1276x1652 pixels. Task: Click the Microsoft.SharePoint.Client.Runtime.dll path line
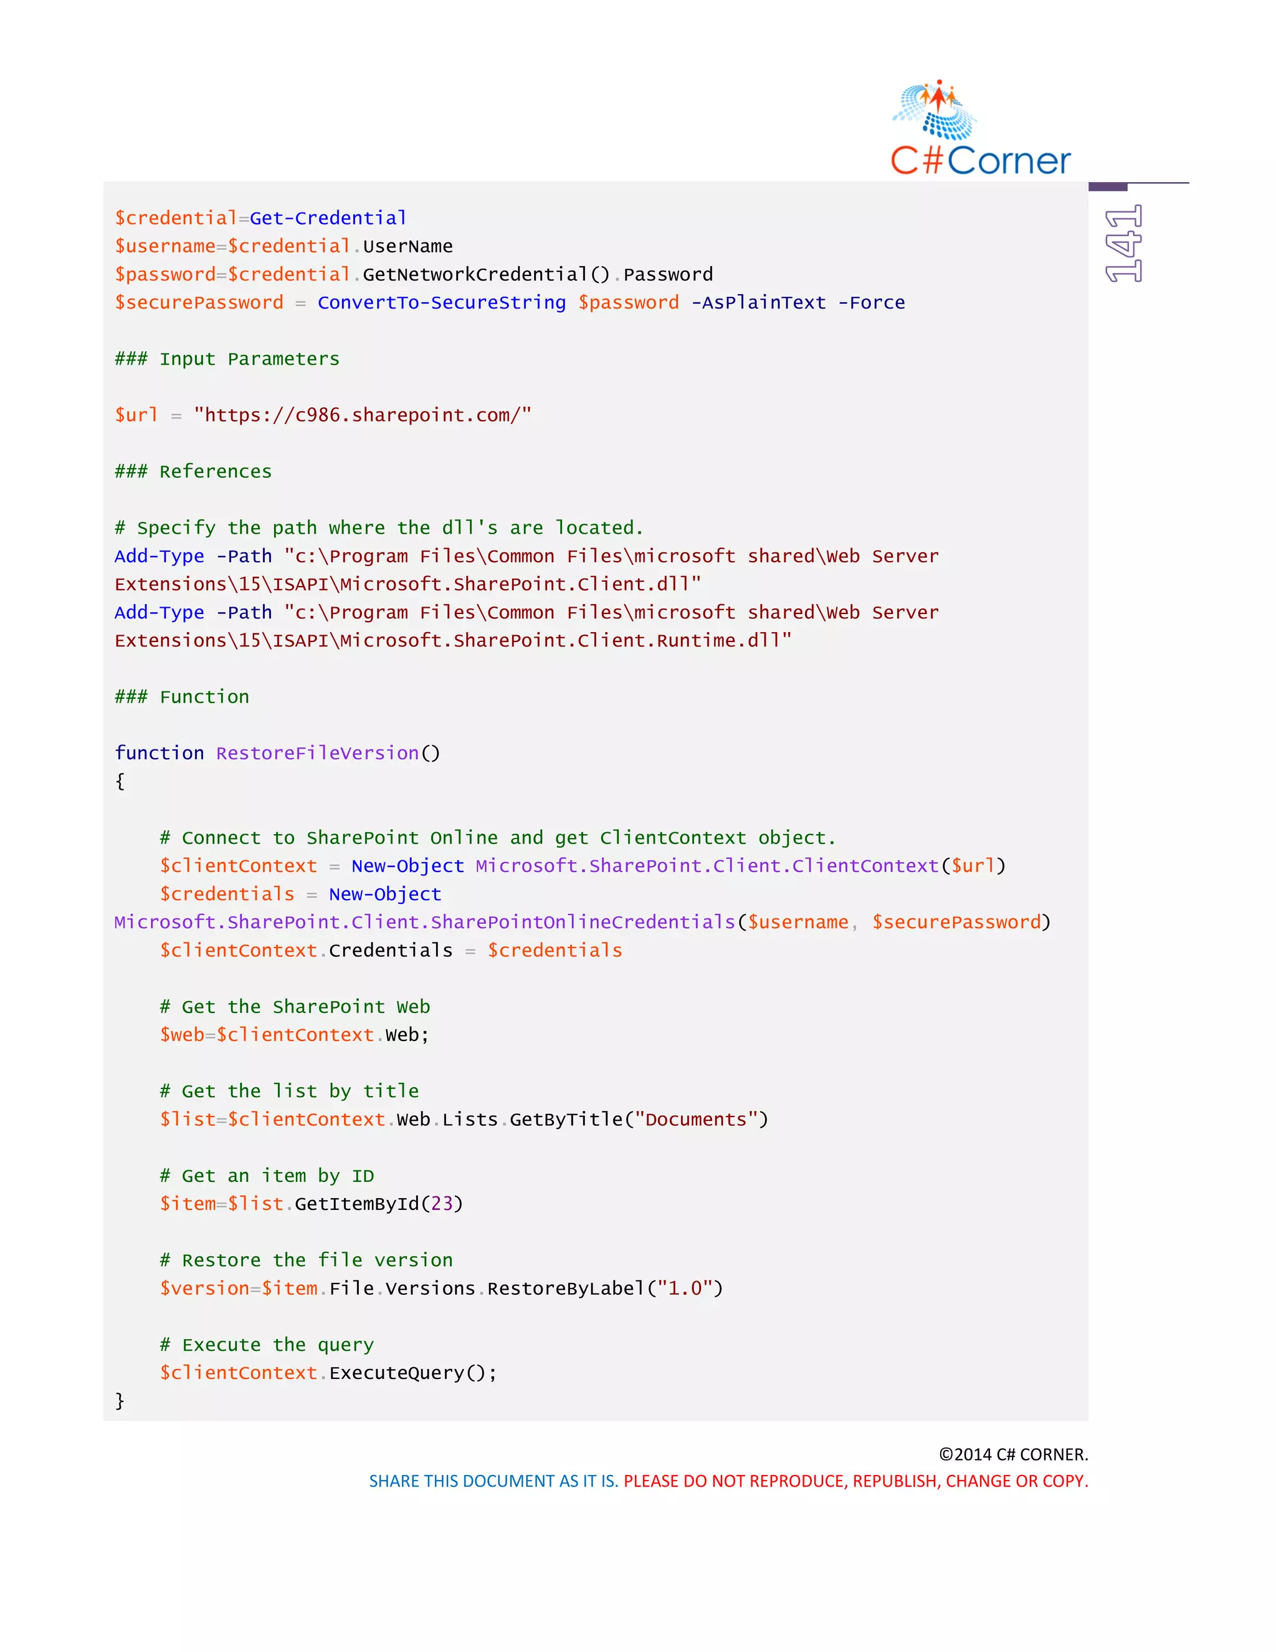click(453, 641)
